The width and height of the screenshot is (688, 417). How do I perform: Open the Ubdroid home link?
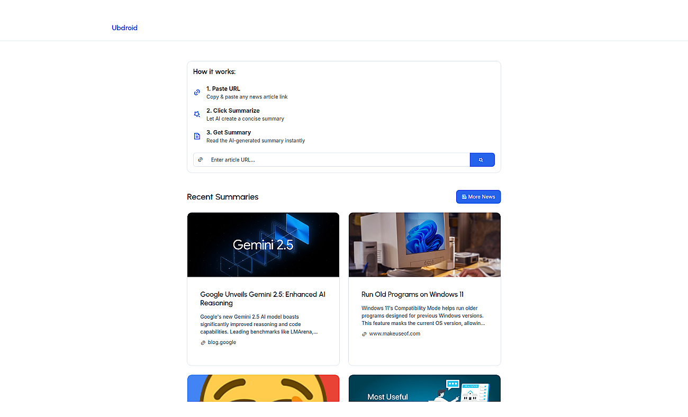click(124, 28)
